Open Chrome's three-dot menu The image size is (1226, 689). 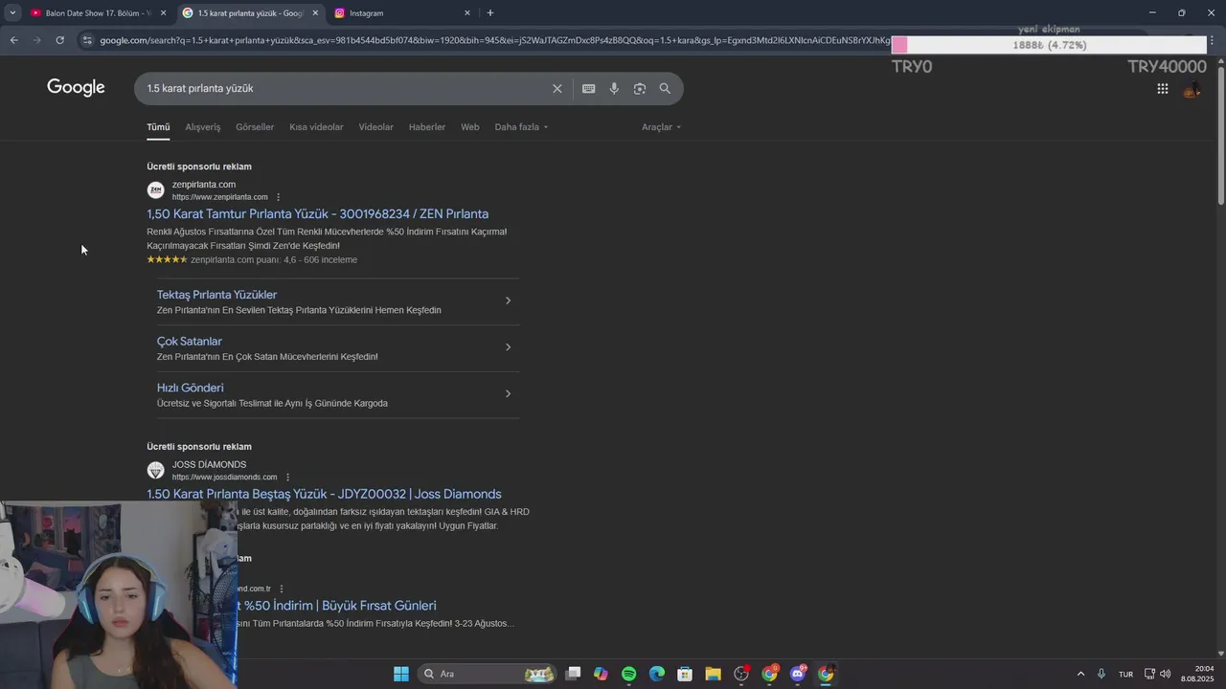click(x=1212, y=40)
